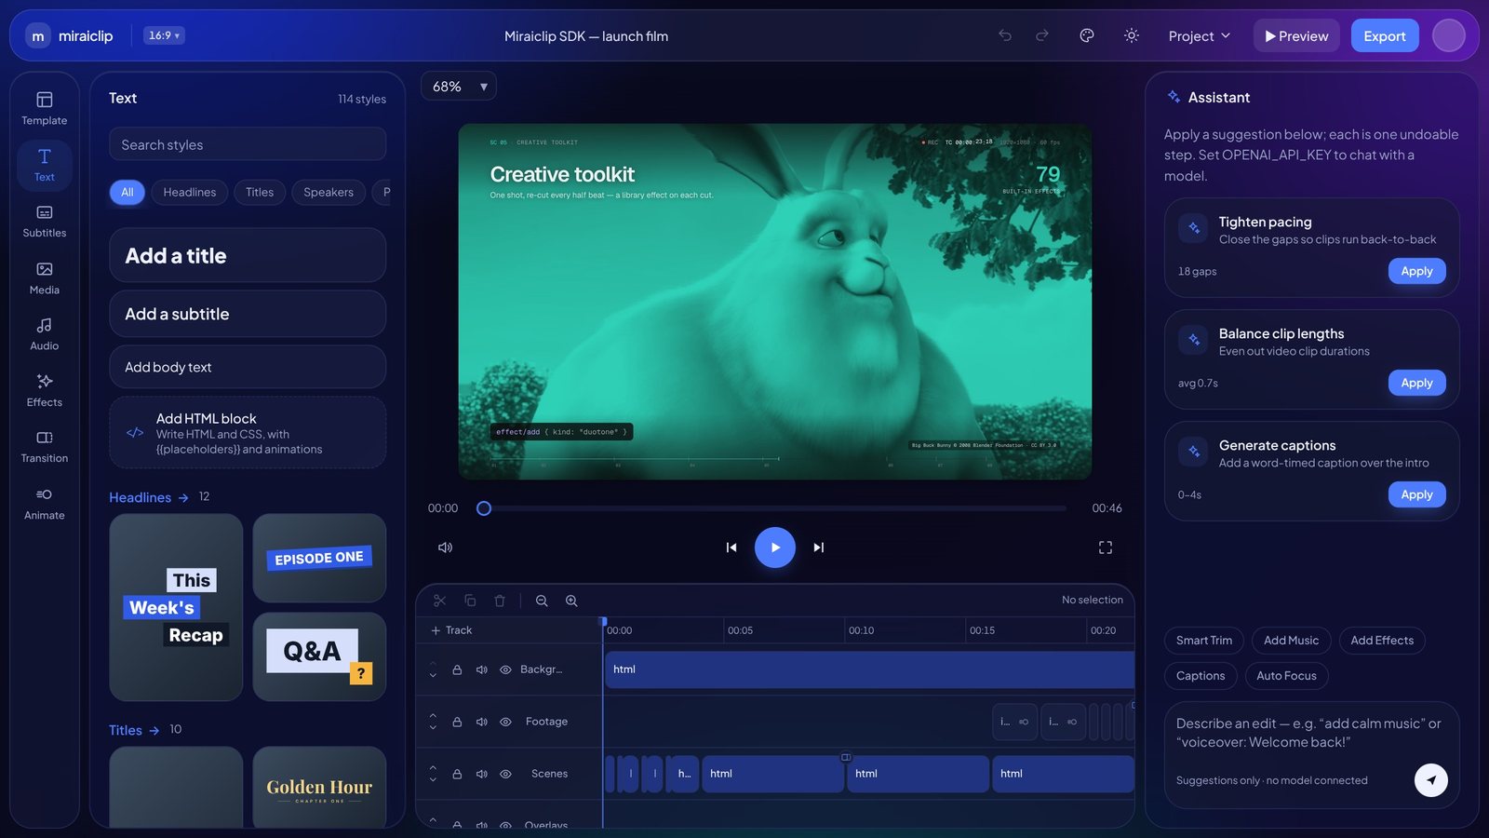Toggle light mode with sun icon
This screenshot has height=838, width=1489.
(x=1132, y=35)
